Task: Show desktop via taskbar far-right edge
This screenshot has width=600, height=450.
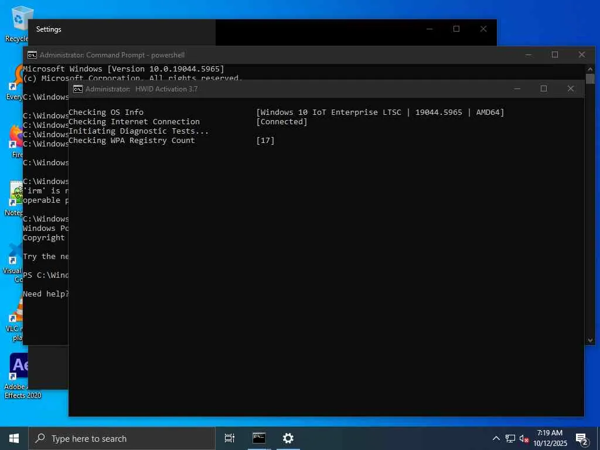Action: [x=598, y=438]
